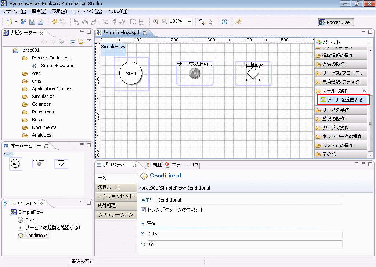Viewport: 376px width, 267px height.
Task: Click the Match Width toolbar icon
Action: click(x=133, y=22)
